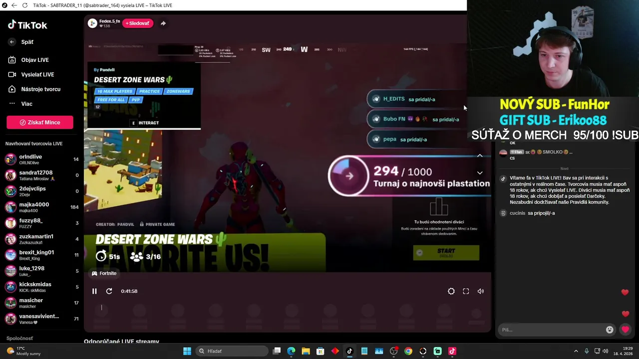Click the cucinis username in chat

517,213
